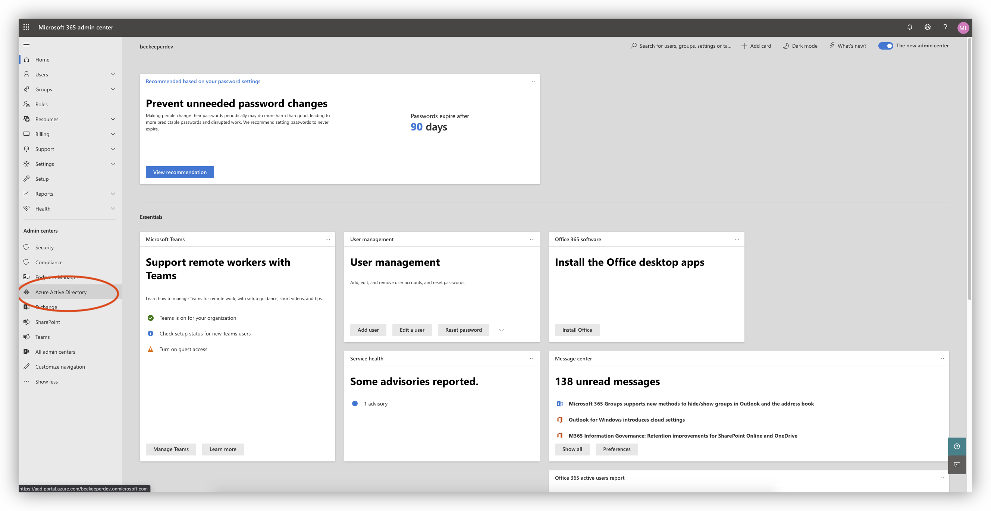Open more options on User management card
This screenshot has height=511, width=991.
(532, 239)
